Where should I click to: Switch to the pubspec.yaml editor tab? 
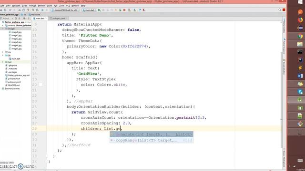tap(58, 19)
